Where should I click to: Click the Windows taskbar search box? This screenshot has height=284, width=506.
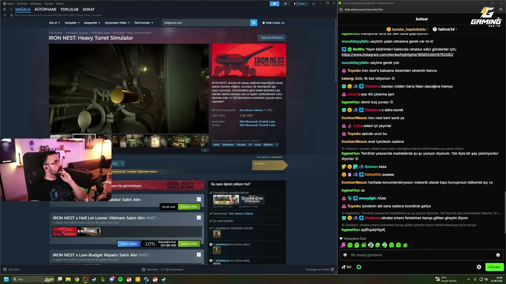[x=33, y=279]
